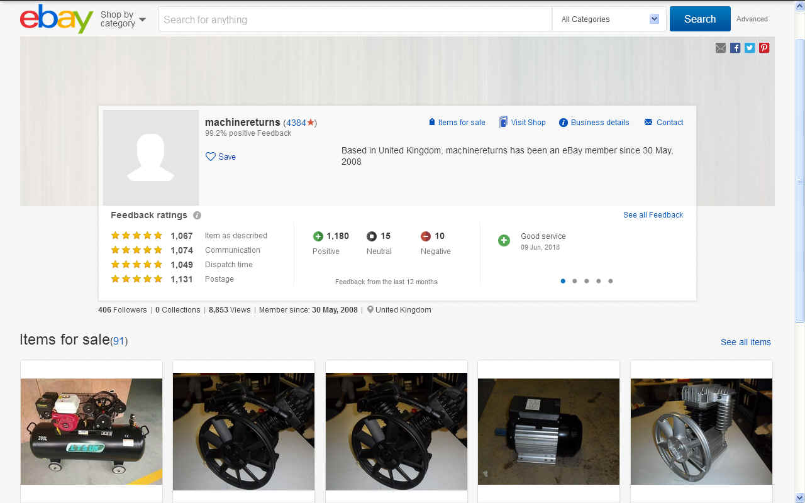Click the 10 negative count

[x=440, y=236]
